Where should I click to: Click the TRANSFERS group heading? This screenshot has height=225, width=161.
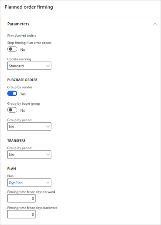coord(16,141)
